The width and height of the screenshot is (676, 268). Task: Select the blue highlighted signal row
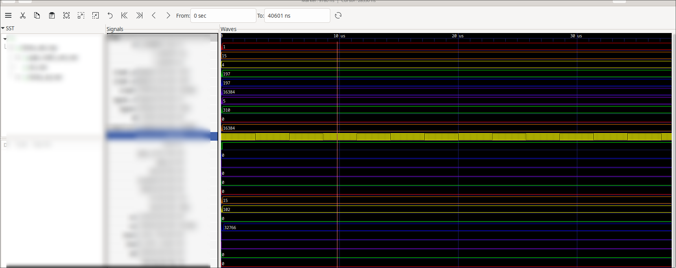[162, 136]
